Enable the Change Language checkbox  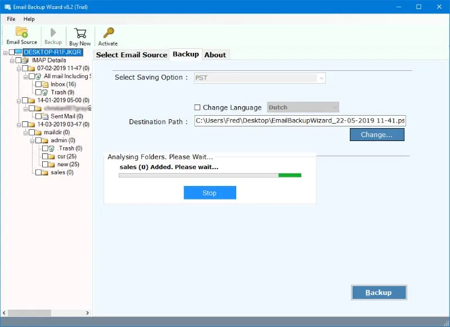[197, 107]
